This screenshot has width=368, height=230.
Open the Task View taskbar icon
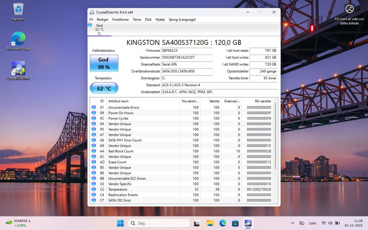tap(197, 223)
